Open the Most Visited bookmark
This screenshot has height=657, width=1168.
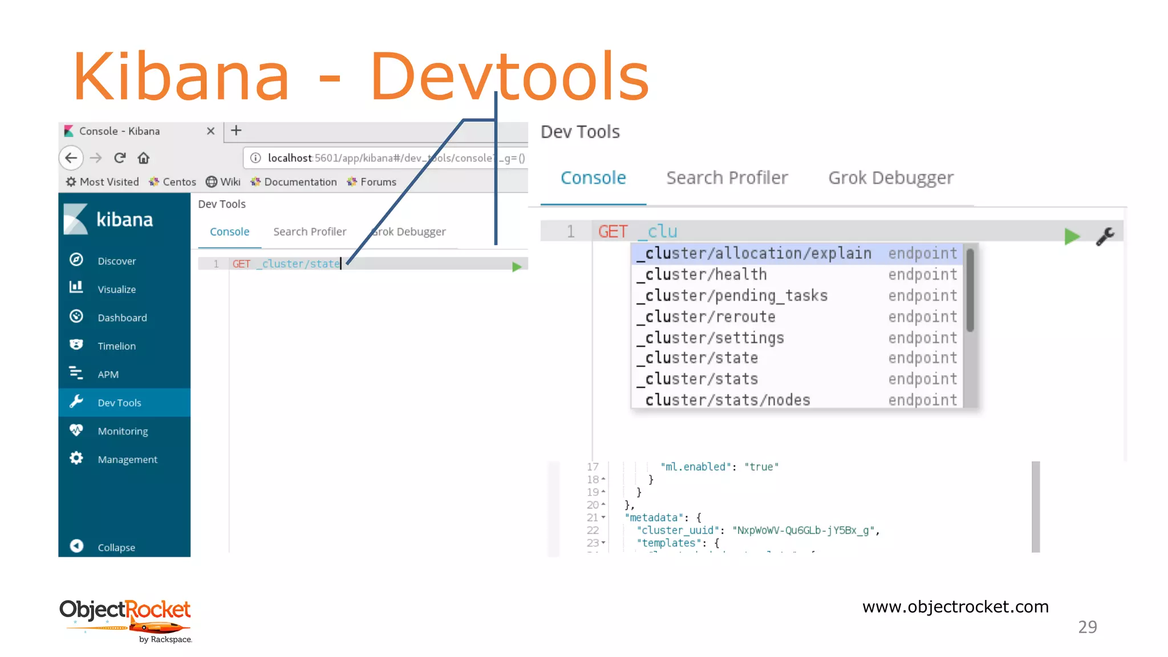103,182
